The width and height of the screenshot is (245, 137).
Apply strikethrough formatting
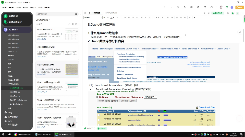(x=129, y=18)
